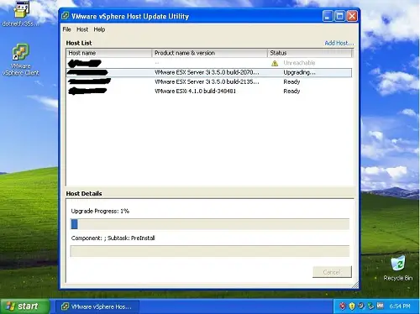The width and height of the screenshot is (420, 314).
Task: Click the Add Host... link
Action: 339,43
